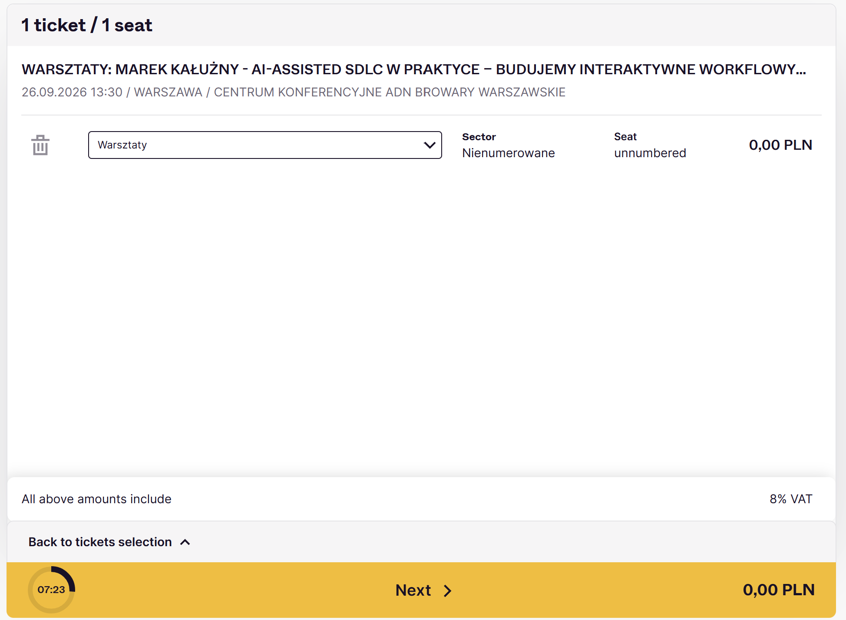Image resolution: width=846 pixels, height=620 pixels.
Task: Click the 07:23 countdown timer circle
Action: [51, 590]
